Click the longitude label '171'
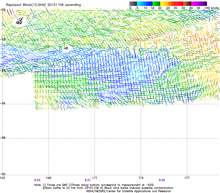The height and width of the screenshot is (193, 220). click(x=95, y=178)
